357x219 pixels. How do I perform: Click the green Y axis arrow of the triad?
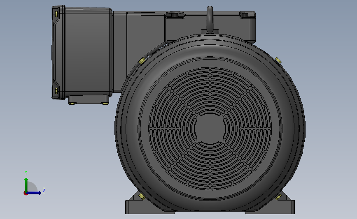click(x=26, y=184)
